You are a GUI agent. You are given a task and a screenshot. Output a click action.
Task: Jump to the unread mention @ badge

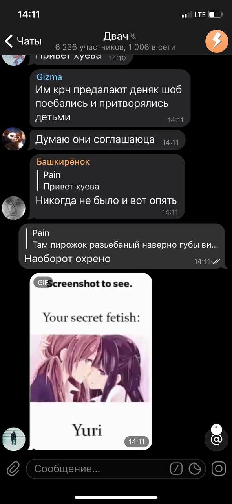(x=216, y=439)
